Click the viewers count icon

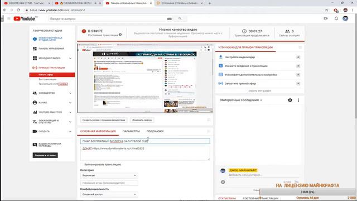point(287,31)
